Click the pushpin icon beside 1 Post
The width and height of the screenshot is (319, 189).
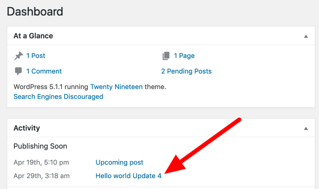point(19,56)
